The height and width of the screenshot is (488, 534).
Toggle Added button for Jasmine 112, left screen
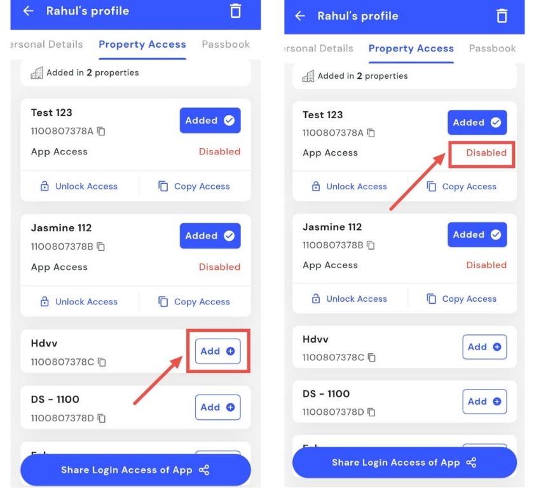[210, 236]
